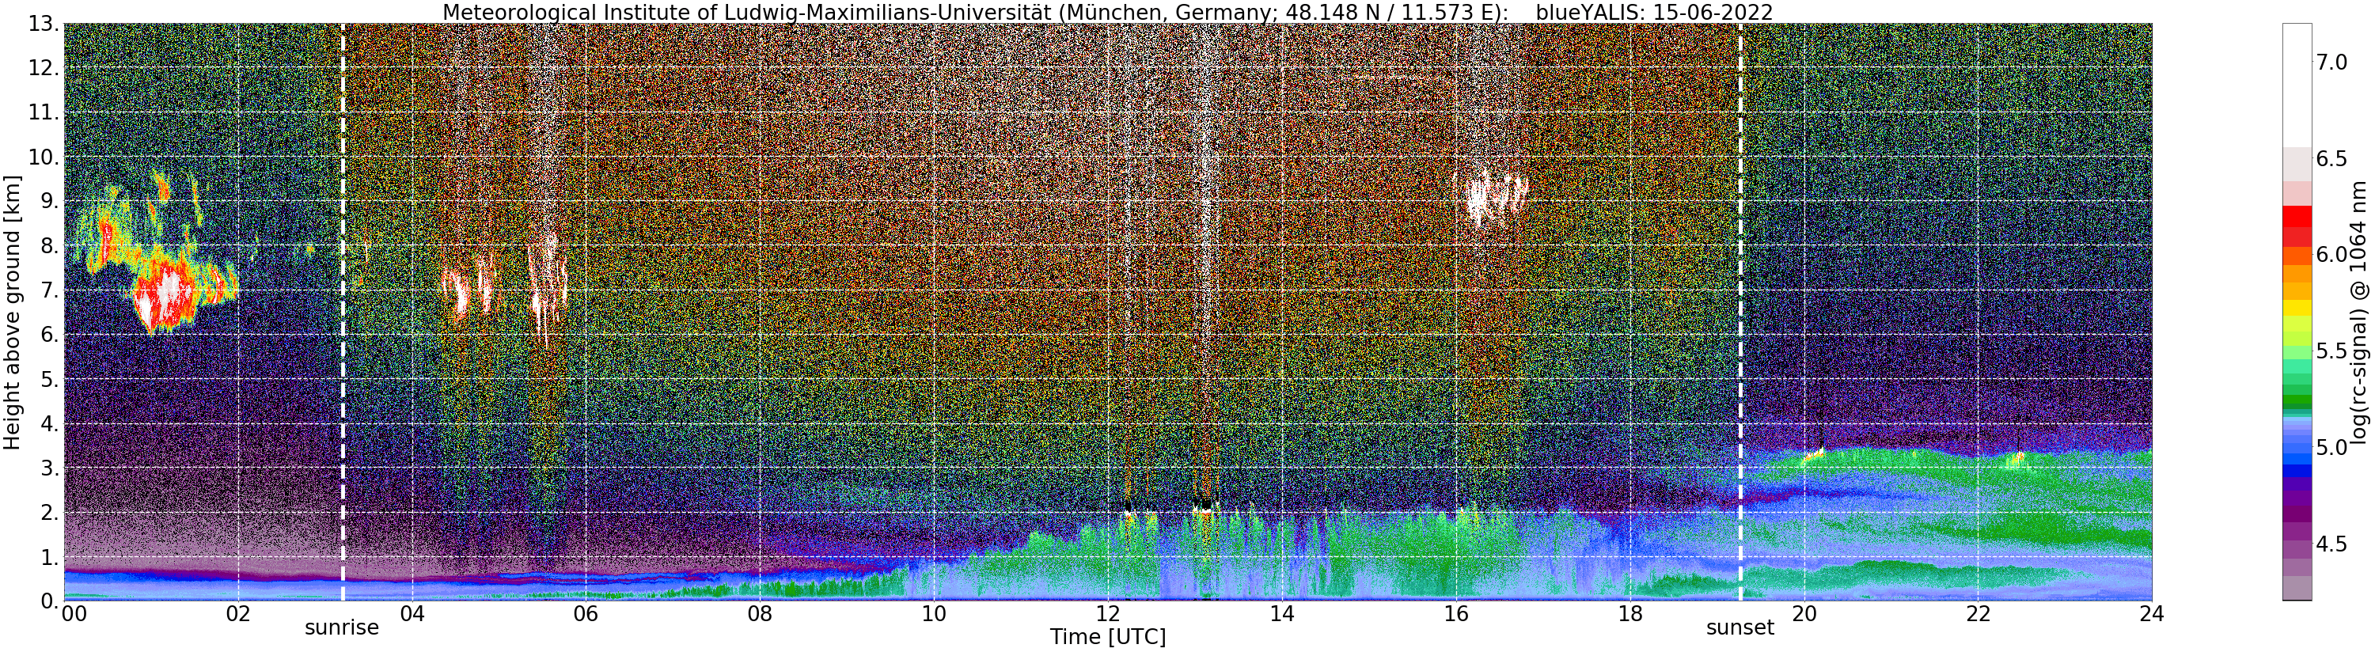Click the '5.' height tick label

(48, 379)
